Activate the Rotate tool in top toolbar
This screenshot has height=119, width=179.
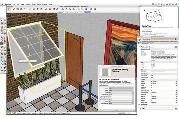pyautogui.click(x=54, y=9)
